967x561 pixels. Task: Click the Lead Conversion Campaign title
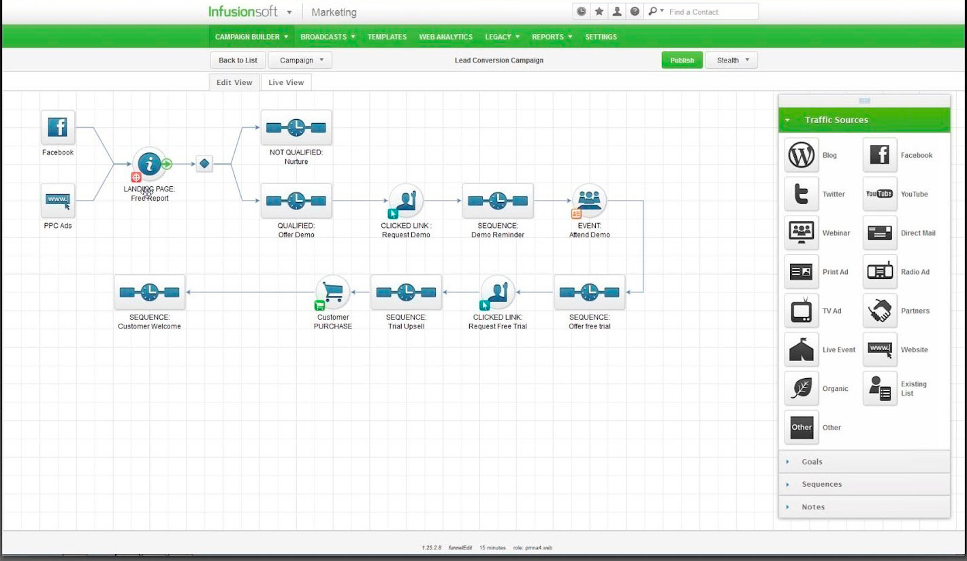tap(499, 60)
